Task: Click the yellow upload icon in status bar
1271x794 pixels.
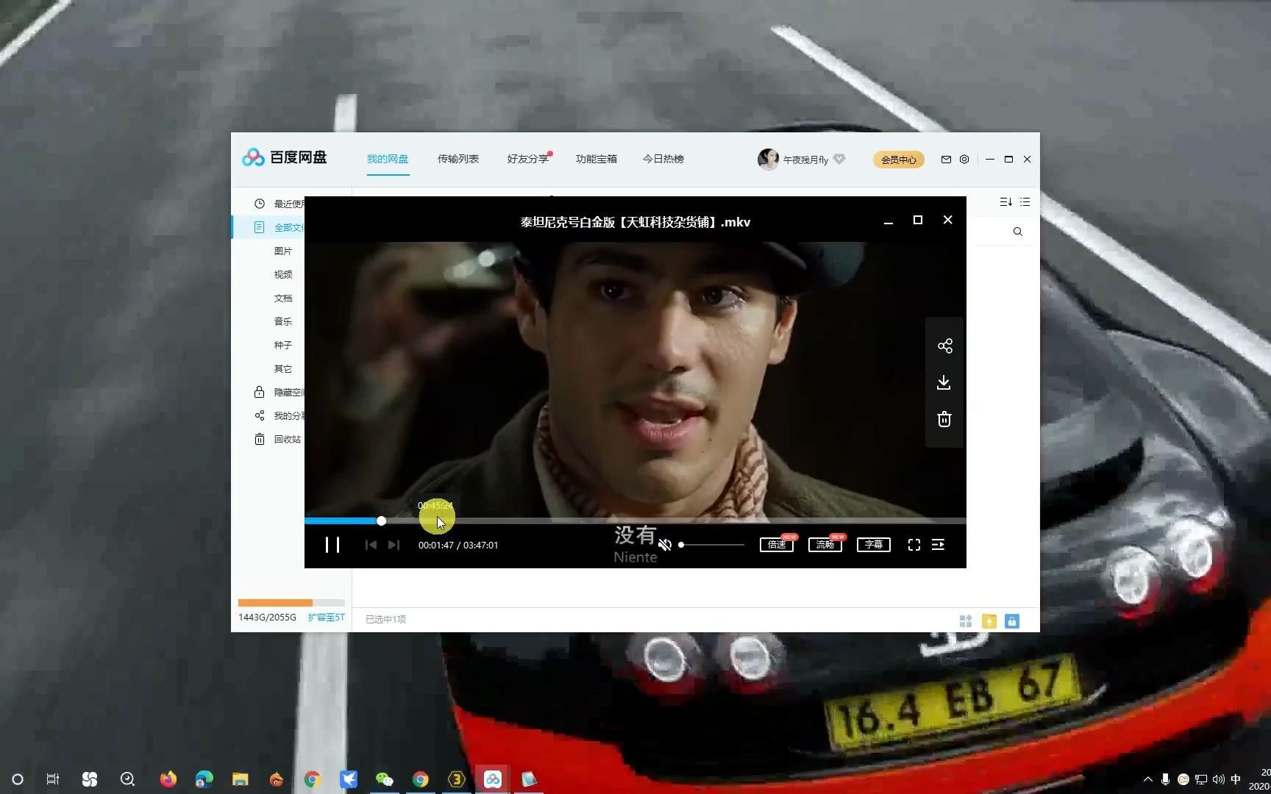Action: coord(989,622)
